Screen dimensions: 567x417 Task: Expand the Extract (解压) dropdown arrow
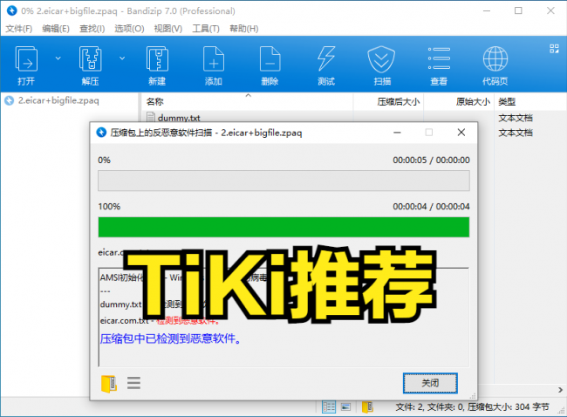coord(122,58)
